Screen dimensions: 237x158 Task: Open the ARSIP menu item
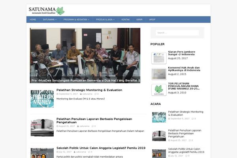tap(152, 19)
